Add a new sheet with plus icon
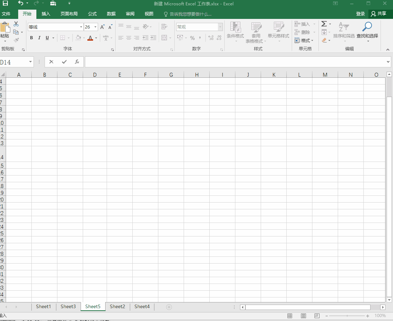393x321 pixels. pyautogui.click(x=169, y=307)
